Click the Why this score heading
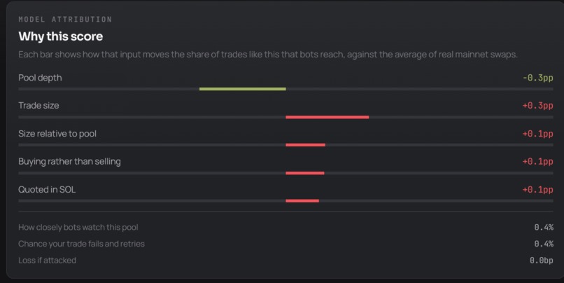The width and height of the screenshot is (564, 283). pos(60,36)
